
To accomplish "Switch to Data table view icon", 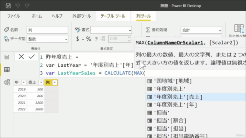I will pyautogui.click(x=7, y=69).
